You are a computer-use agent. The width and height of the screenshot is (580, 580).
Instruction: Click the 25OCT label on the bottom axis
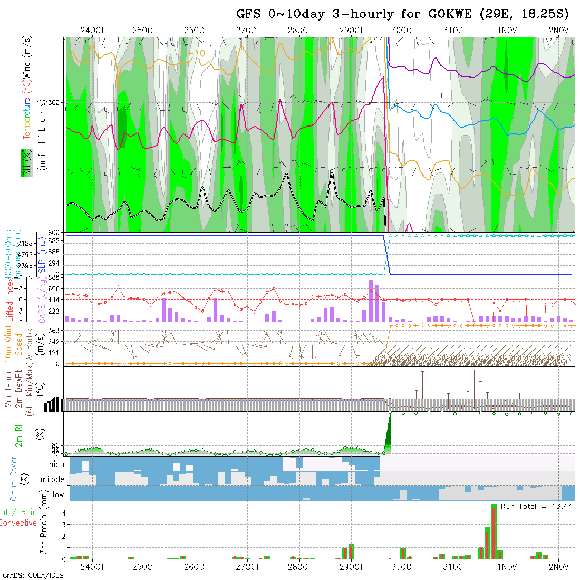click(144, 567)
